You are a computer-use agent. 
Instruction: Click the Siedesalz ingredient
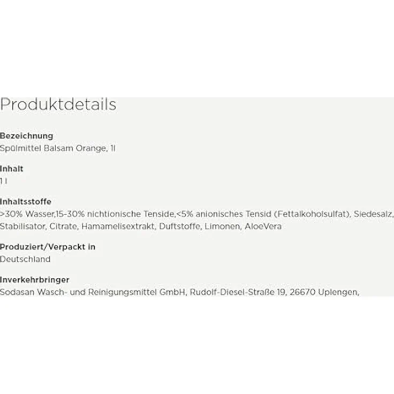pyautogui.click(x=373, y=214)
